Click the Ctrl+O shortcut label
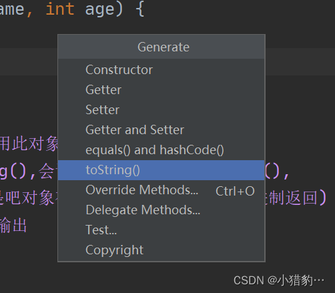335x293 pixels. [x=235, y=191]
